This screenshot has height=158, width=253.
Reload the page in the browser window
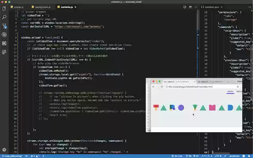(162, 87)
